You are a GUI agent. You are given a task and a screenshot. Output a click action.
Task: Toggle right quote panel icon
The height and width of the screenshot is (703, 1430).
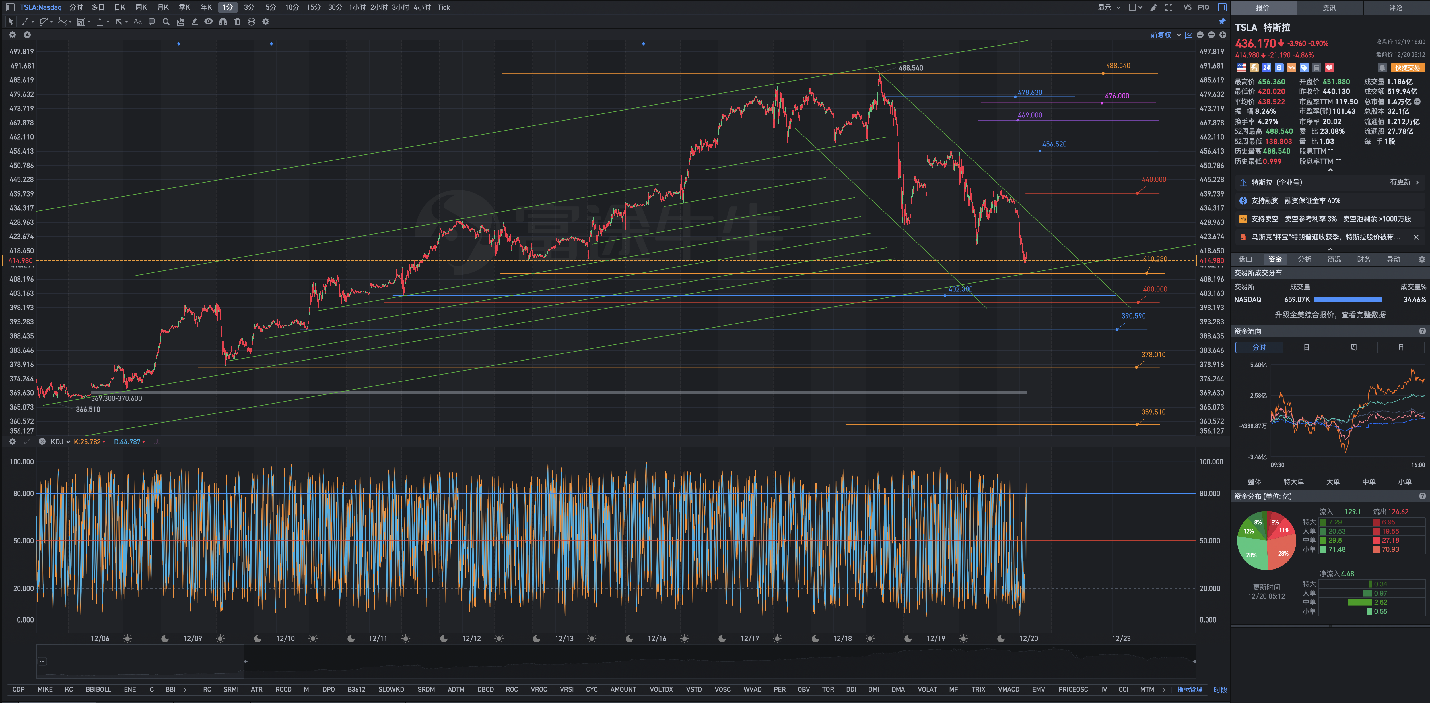pos(1222,7)
